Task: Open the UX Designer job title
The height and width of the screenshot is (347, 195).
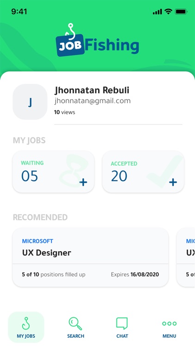Action: click(x=47, y=253)
